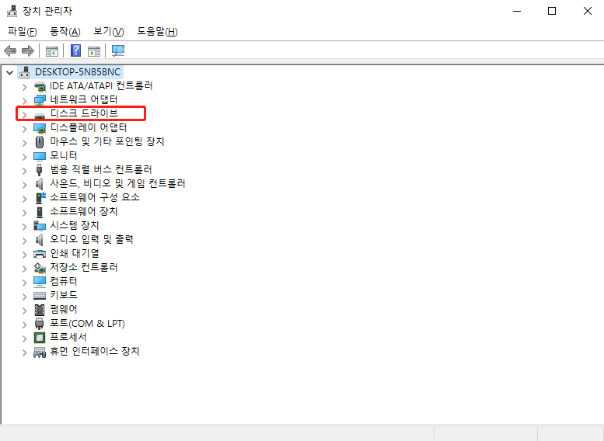Expand the 휴먼 인터페이스 장치 node

[24, 352]
